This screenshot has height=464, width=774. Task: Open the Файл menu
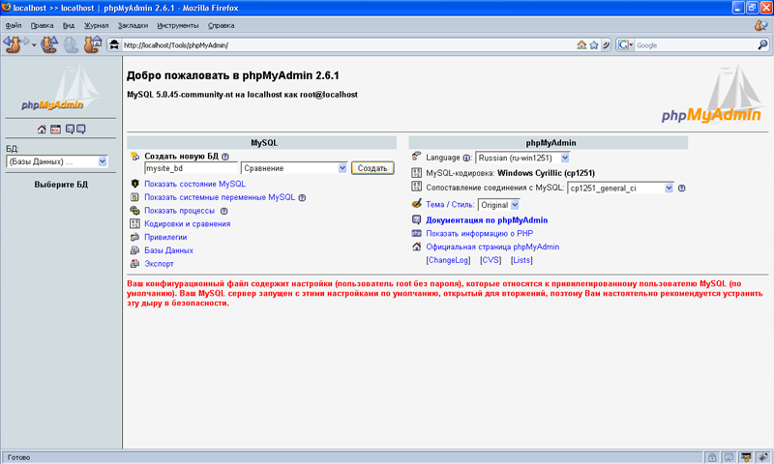[x=14, y=25]
